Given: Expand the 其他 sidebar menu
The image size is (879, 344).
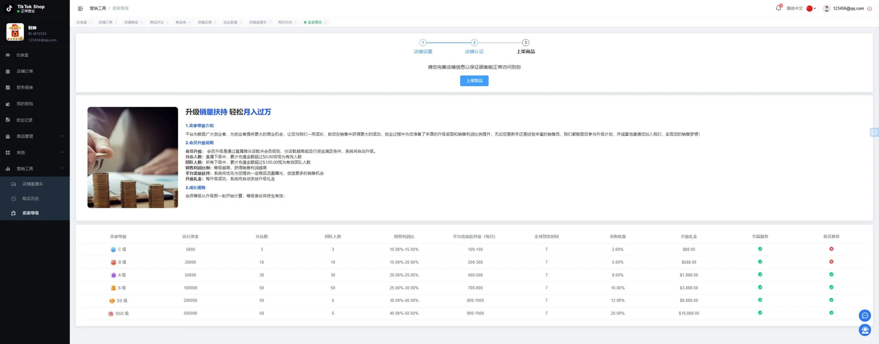Looking at the screenshot, I should (x=35, y=152).
